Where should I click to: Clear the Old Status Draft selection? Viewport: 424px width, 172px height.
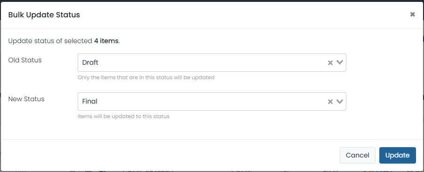coord(330,63)
